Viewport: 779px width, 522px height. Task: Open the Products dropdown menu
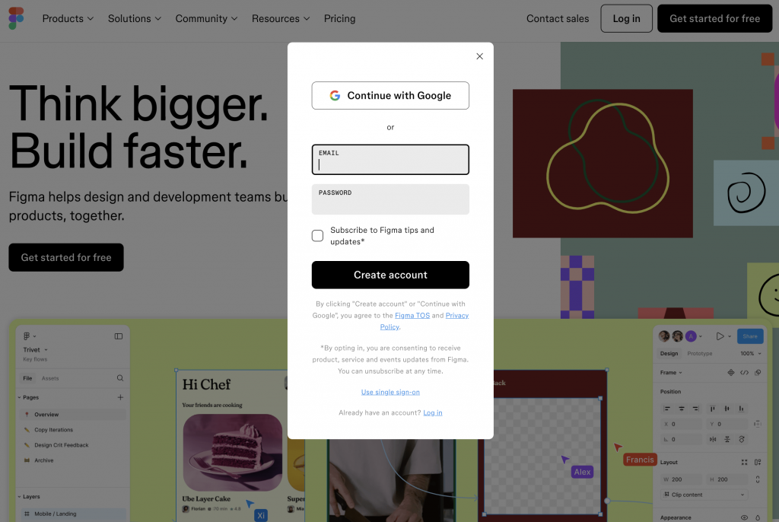(68, 18)
